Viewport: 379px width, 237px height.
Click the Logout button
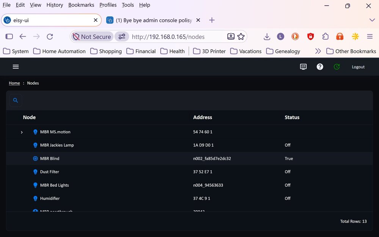point(358,67)
